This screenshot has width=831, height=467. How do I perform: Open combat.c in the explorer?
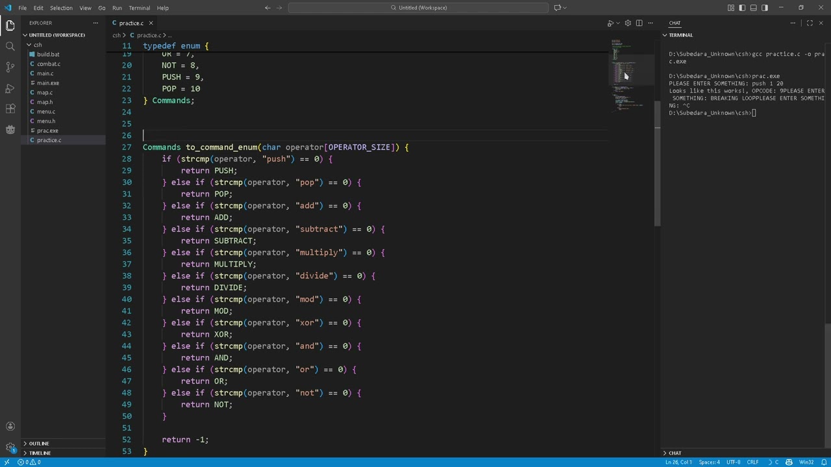click(49, 64)
